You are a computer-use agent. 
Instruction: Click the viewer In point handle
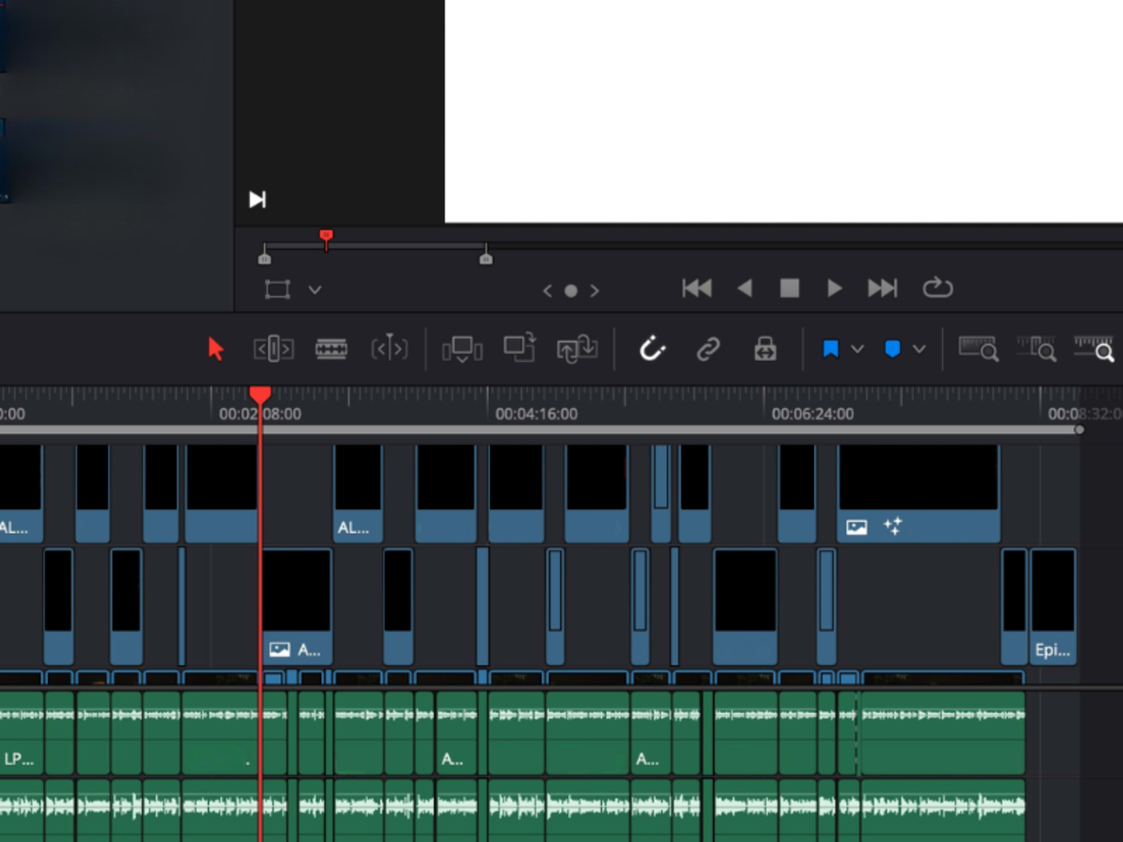pyautogui.click(x=264, y=259)
